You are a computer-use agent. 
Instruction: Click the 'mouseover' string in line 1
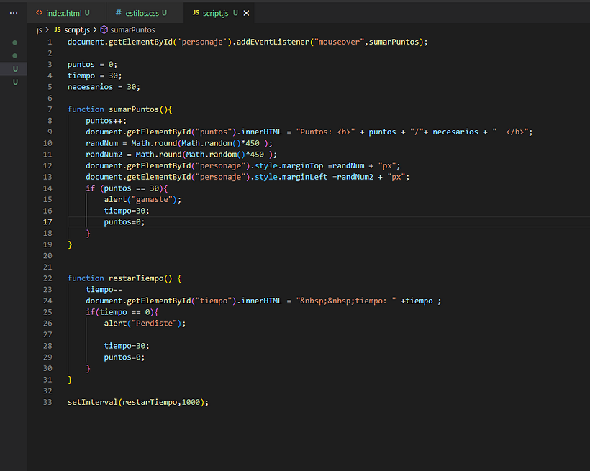pyautogui.click(x=339, y=42)
